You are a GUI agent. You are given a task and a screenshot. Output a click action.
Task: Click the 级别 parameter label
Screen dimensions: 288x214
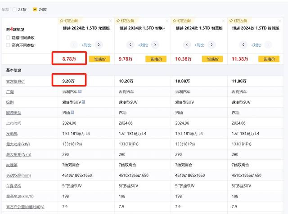[x=10, y=102]
